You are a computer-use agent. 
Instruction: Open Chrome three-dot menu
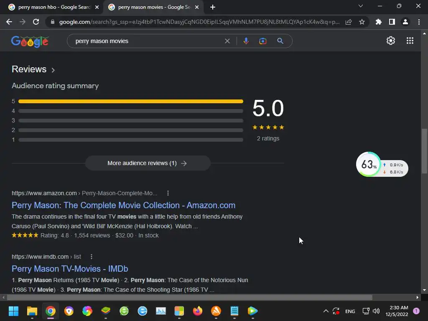point(419,22)
